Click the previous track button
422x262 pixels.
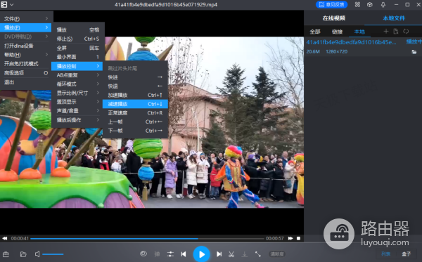(184, 254)
